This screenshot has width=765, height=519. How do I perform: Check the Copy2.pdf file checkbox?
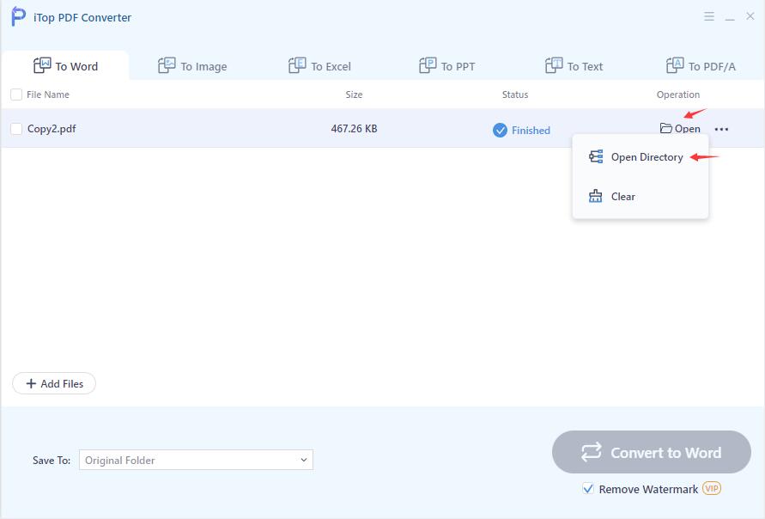(16, 129)
